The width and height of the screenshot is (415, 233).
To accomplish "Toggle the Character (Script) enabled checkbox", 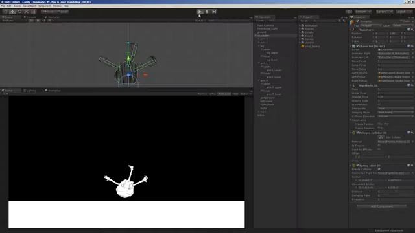I will pos(357,46).
